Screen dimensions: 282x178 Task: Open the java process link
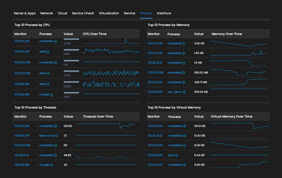coord(171,155)
